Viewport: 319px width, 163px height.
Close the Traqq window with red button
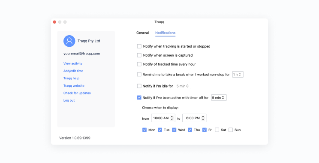pyautogui.click(x=54, y=22)
